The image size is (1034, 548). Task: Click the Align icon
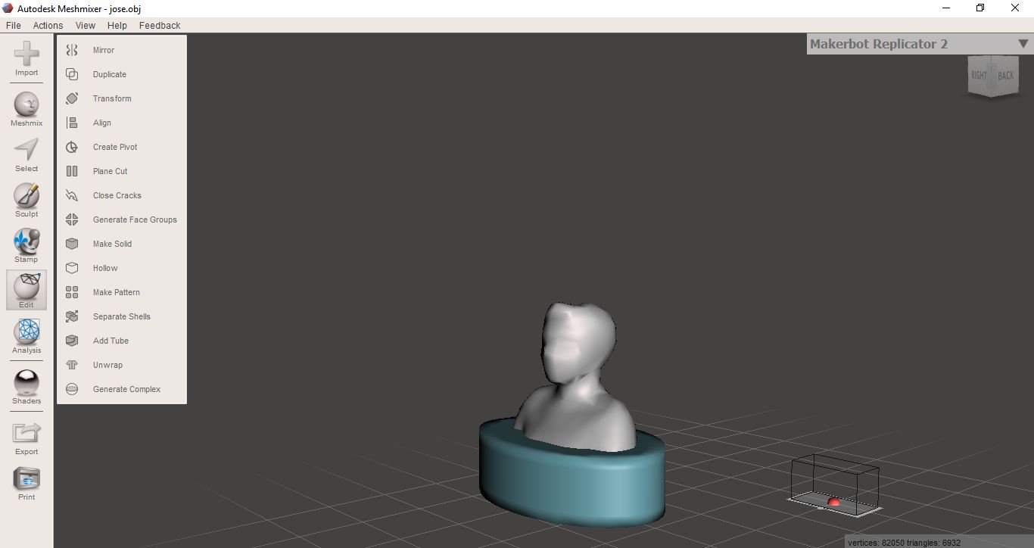(x=72, y=123)
